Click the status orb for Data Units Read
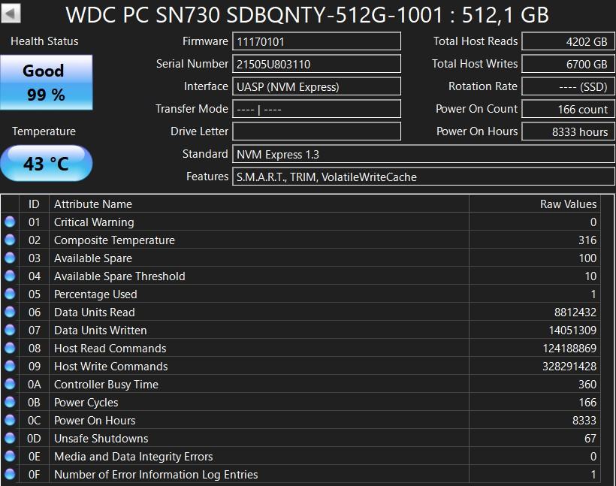Viewport: 616px width, 486px height. pos(10,312)
